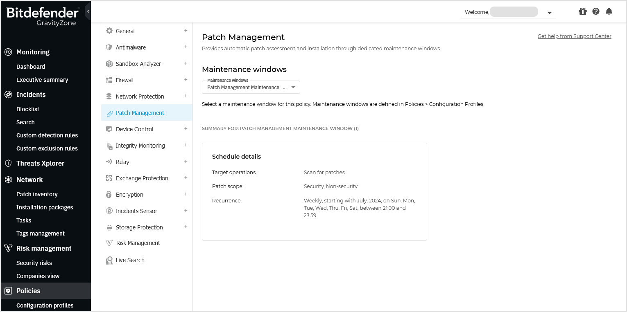Screen dimensions: 627x312
Task: Click the Integrity Monitoring files icon
Action: pyautogui.click(x=109, y=146)
